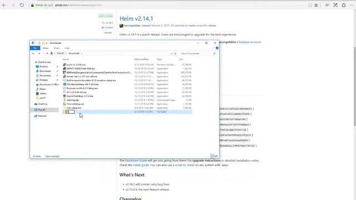Switch to details view in Explorer status bar
The width and height of the screenshot is (356, 200).
(212, 156)
